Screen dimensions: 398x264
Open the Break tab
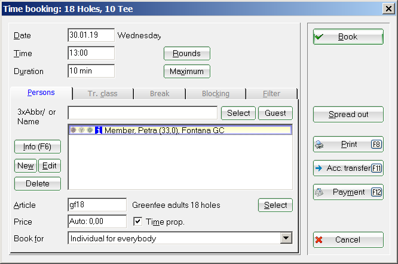tap(160, 94)
